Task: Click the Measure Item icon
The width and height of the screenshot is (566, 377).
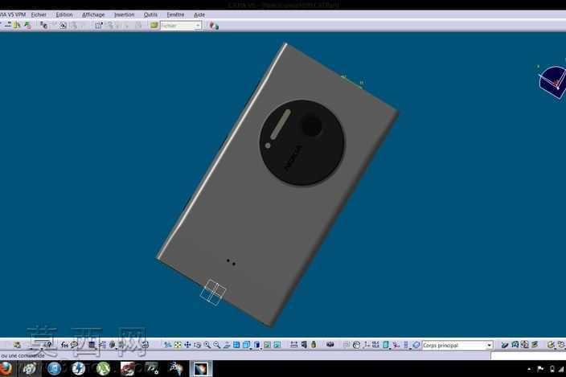Action: point(304,346)
